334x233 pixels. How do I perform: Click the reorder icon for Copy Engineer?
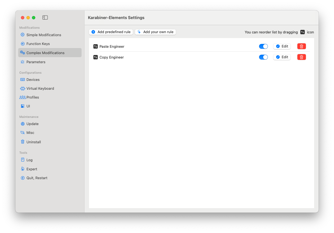pos(96,57)
